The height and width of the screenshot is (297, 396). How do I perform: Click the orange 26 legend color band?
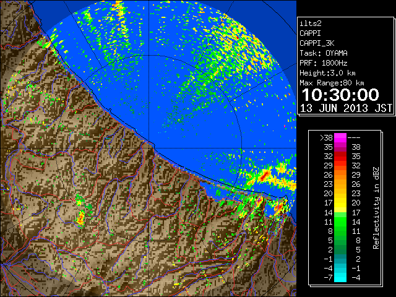pos(340,174)
